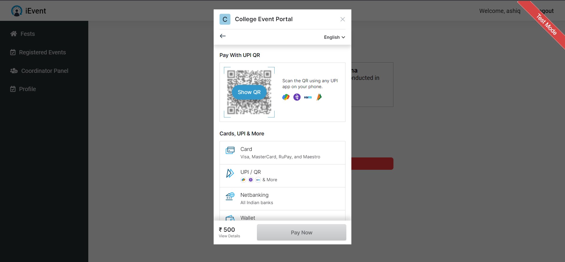Choose the UPI / QR payment method

tap(282, 176)
